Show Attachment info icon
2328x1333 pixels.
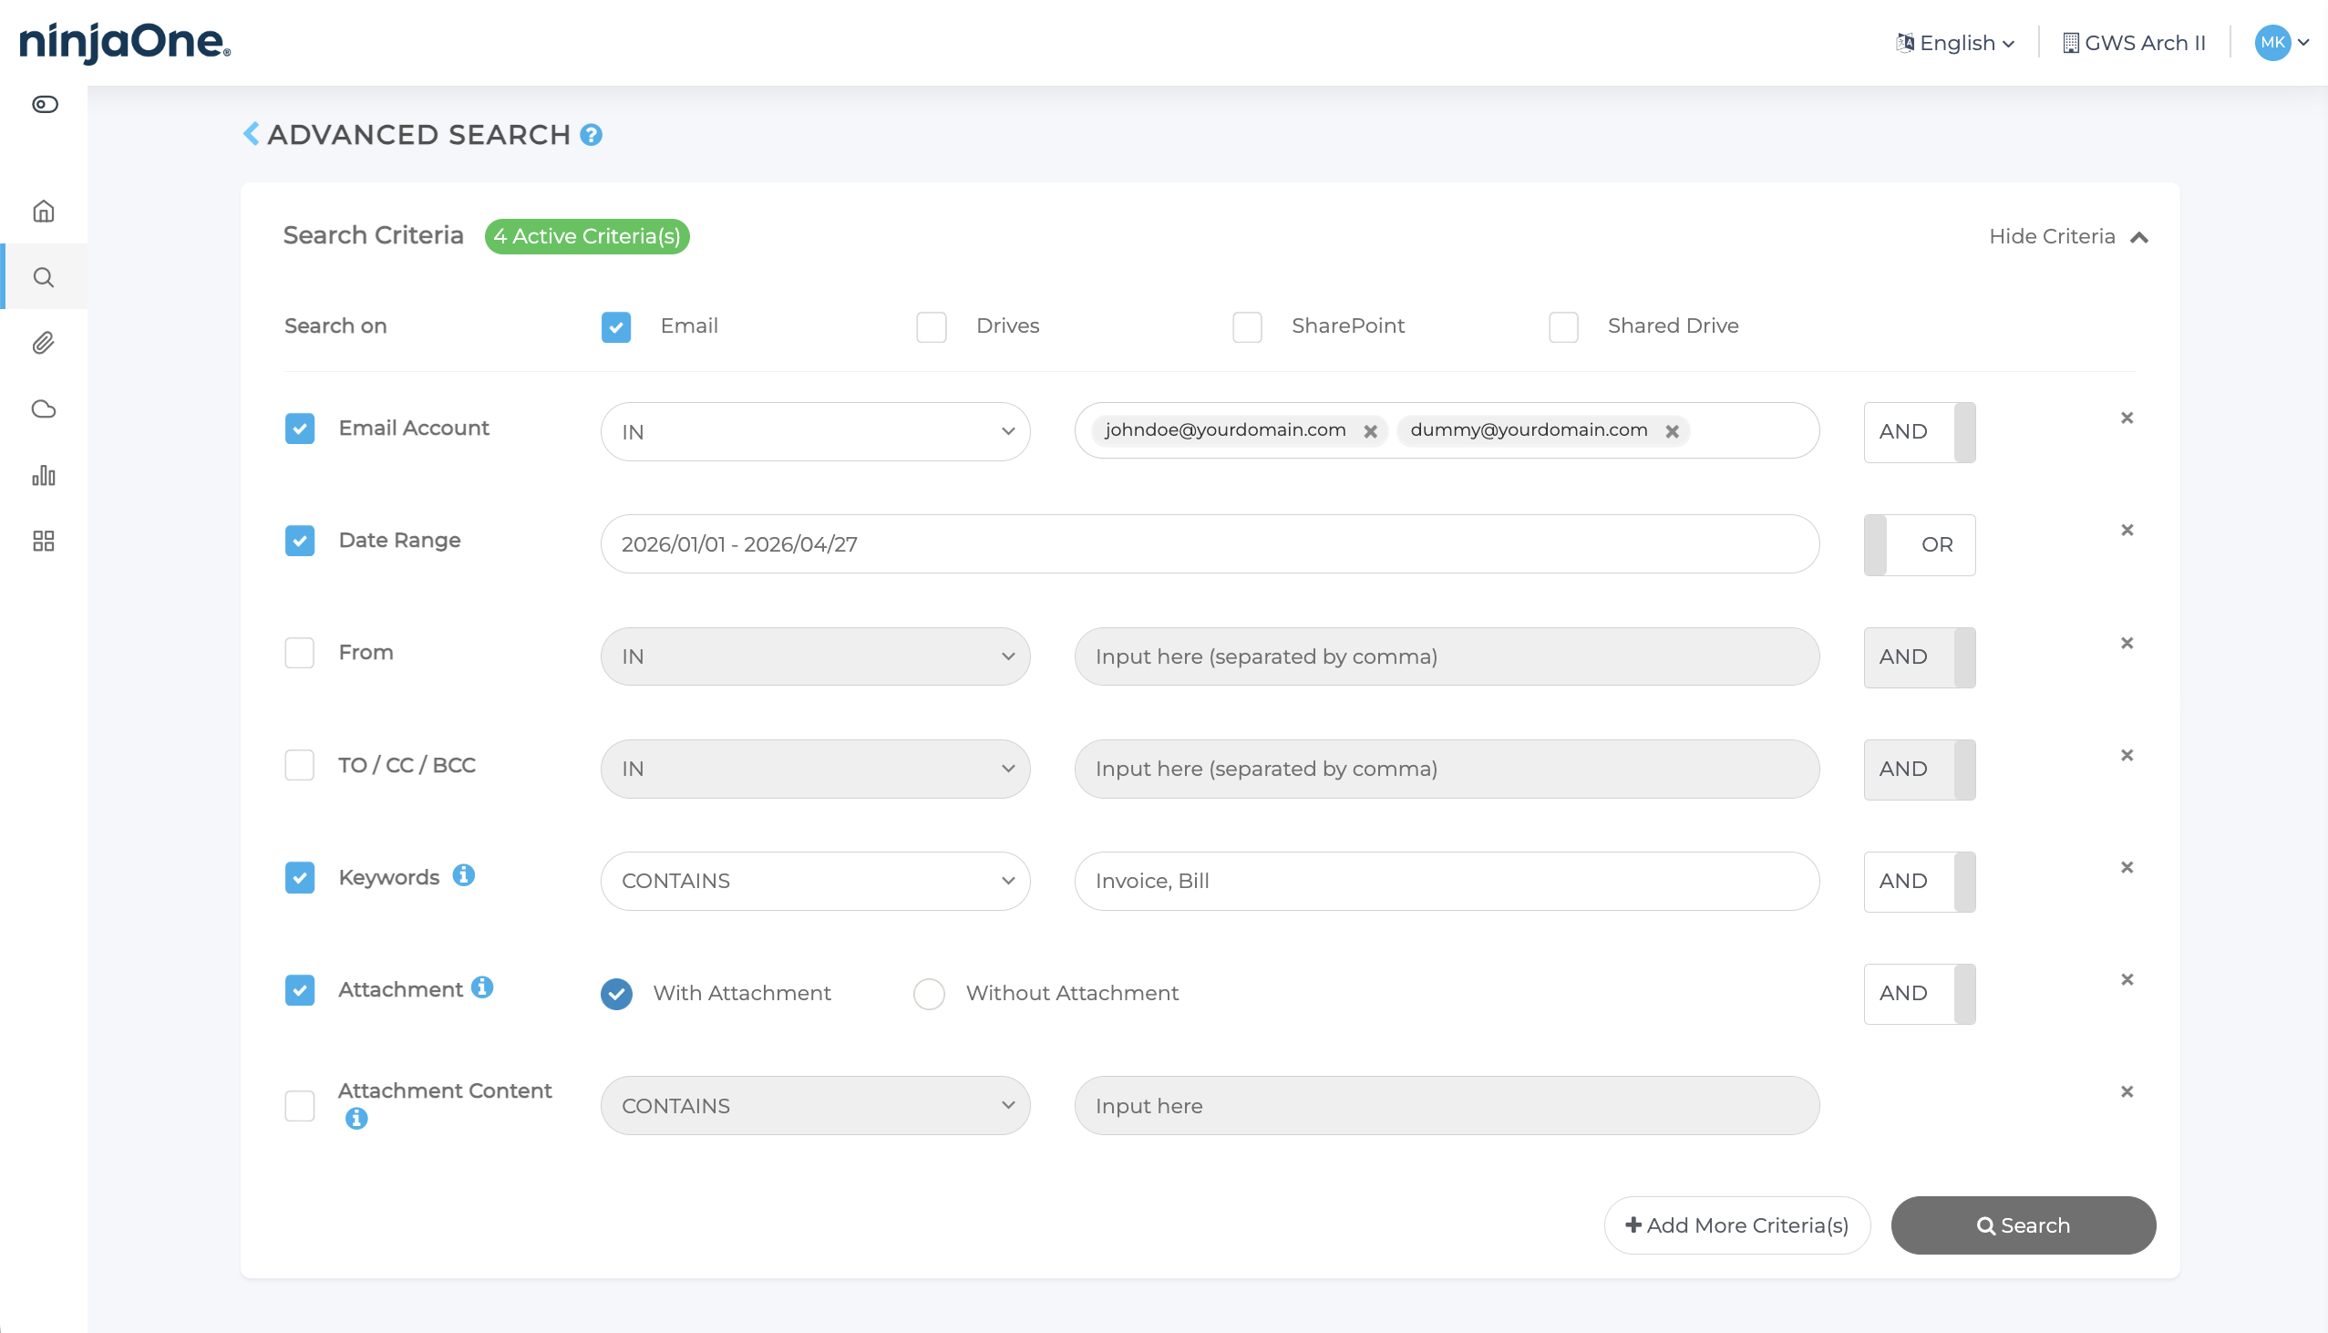482,987
